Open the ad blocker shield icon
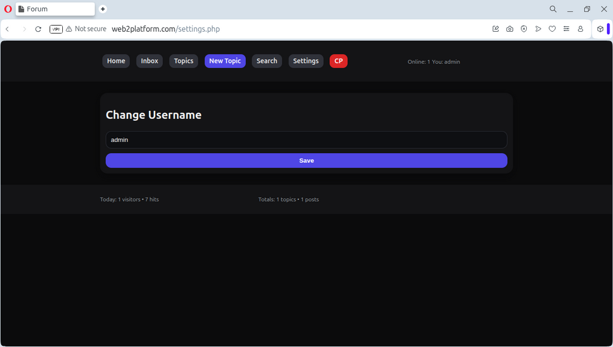Screen dimensions: 613x347 point(524,29)
